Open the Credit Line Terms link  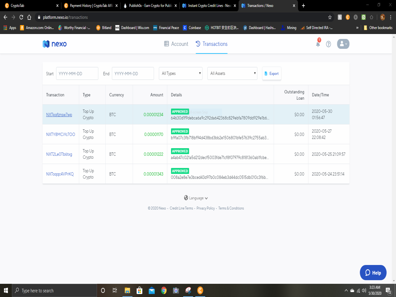click(181, 208)
